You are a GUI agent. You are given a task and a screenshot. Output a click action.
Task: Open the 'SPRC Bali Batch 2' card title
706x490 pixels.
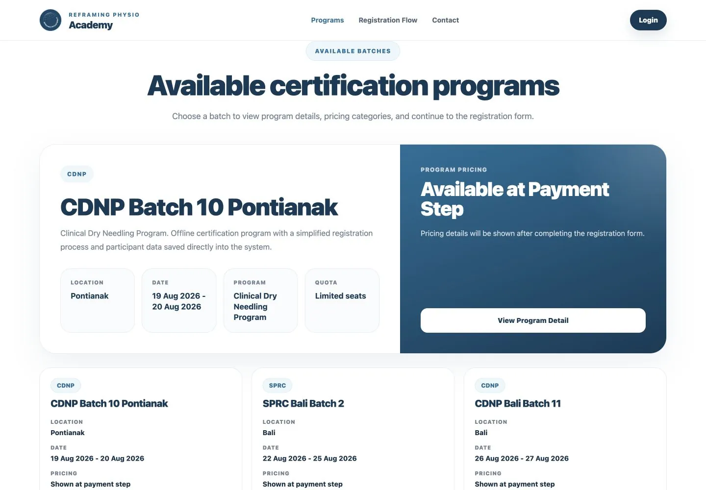pos(303,403)
